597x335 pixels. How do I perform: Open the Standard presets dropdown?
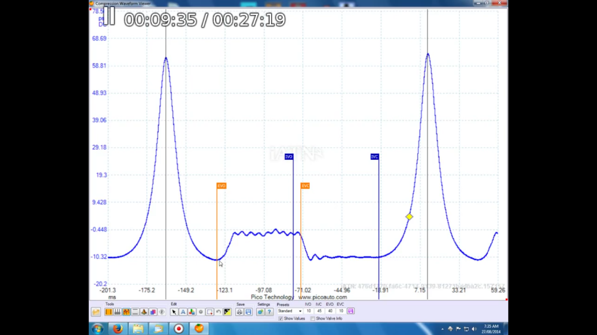tap(290, 311)
